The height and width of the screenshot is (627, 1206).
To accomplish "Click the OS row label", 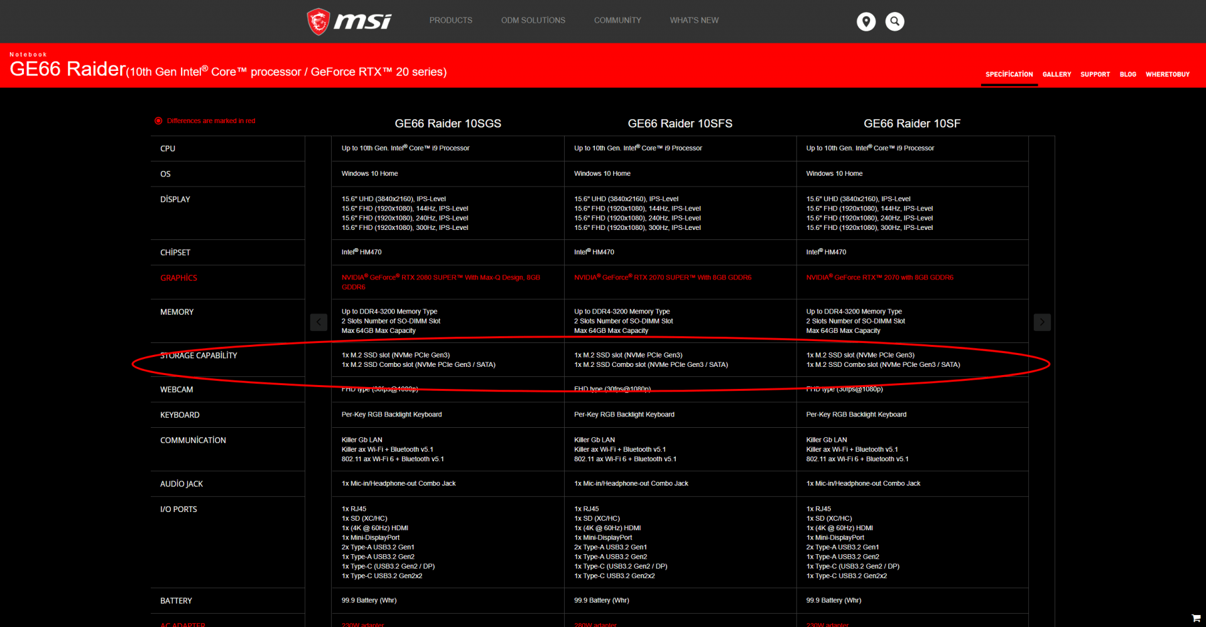I will pos(165,174).
